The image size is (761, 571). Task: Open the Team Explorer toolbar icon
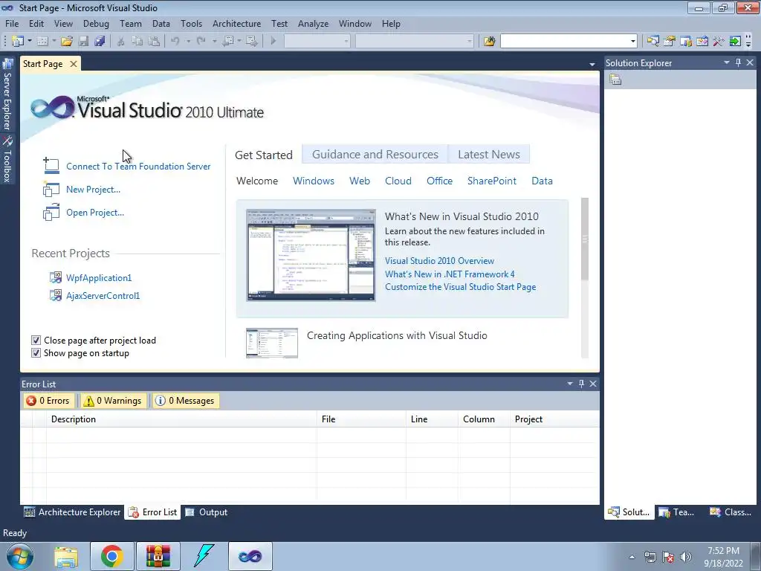click(686, 42)
